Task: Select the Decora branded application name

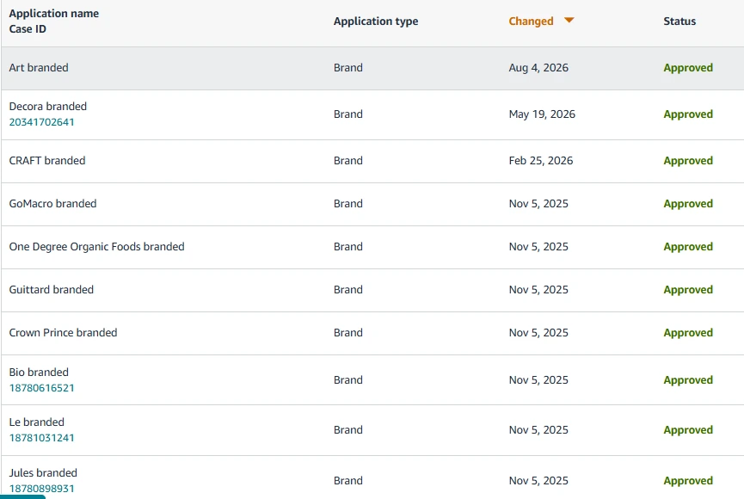Action: (x=48, y=107)
